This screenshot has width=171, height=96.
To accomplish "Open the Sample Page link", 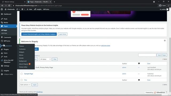I will [x=29, y=74].
